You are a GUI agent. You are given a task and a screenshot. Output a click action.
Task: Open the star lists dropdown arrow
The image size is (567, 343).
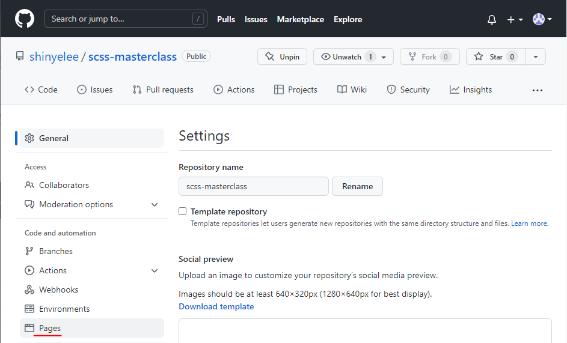(536, 56)
